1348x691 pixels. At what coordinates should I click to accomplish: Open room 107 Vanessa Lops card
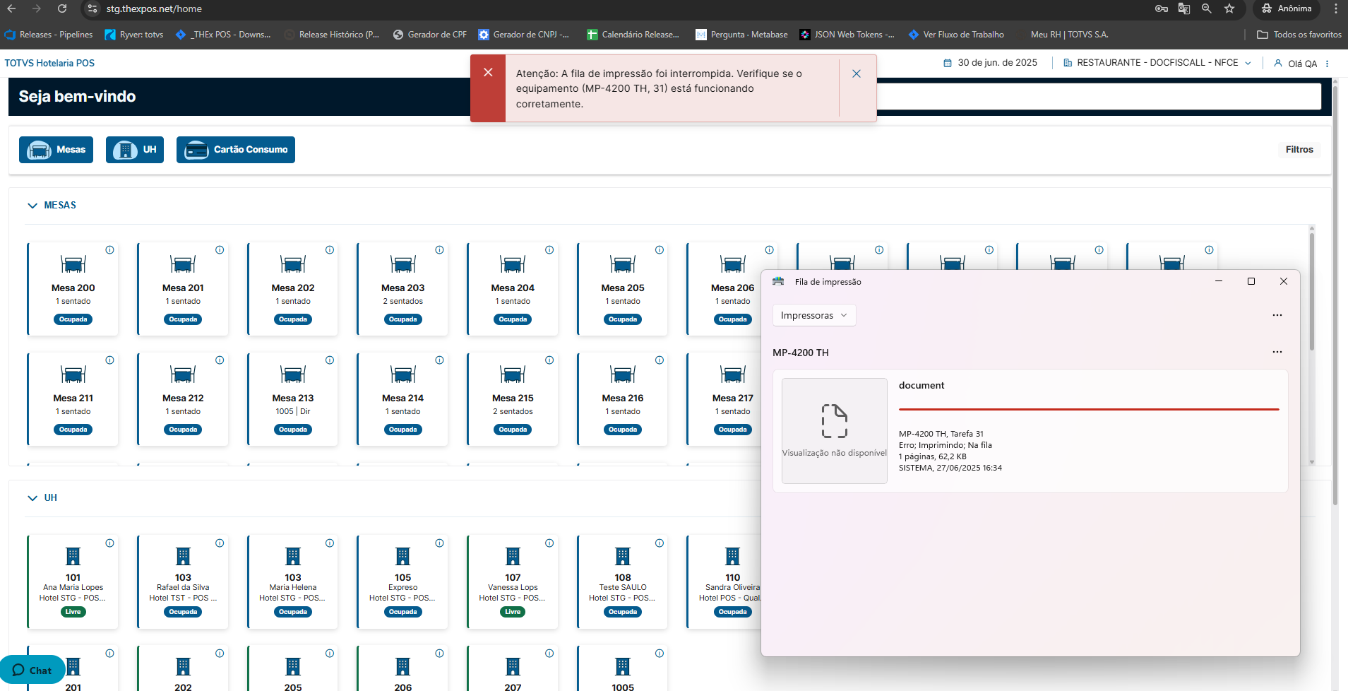coord(513,582)
